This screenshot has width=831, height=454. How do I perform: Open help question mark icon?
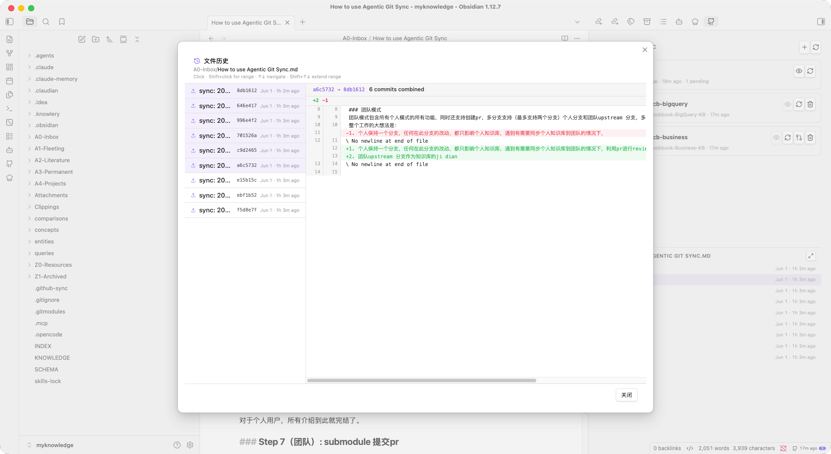[177, 445]
